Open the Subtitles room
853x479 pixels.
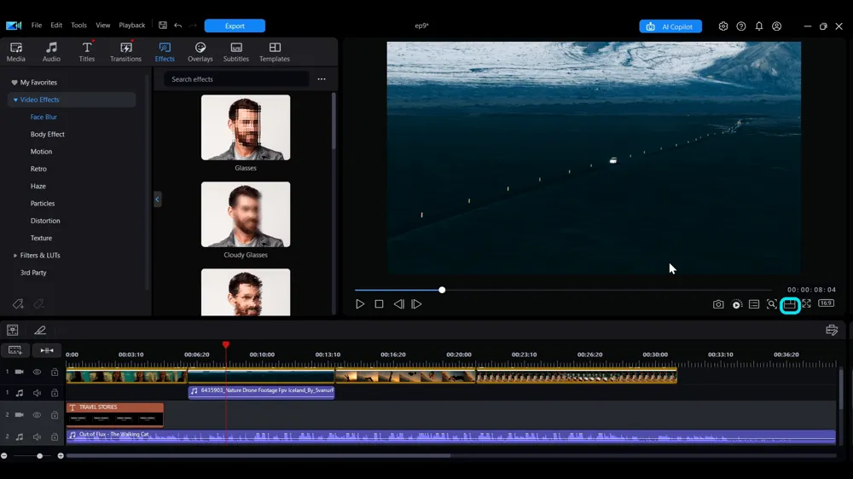(x=236, y=52)
